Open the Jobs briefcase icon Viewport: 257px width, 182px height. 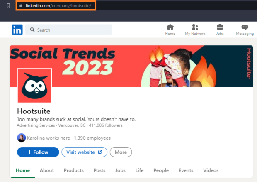point(220,27)
